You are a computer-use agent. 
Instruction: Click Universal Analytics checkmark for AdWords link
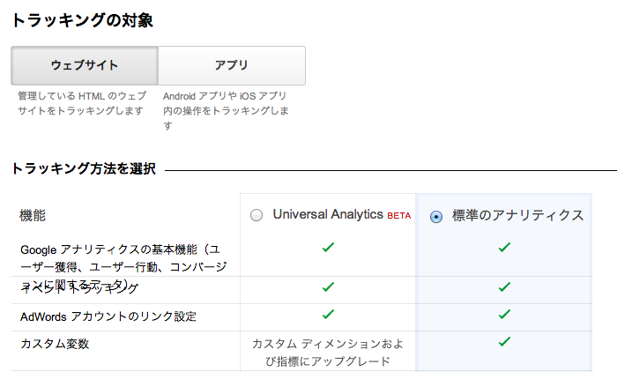coord(328,314)
